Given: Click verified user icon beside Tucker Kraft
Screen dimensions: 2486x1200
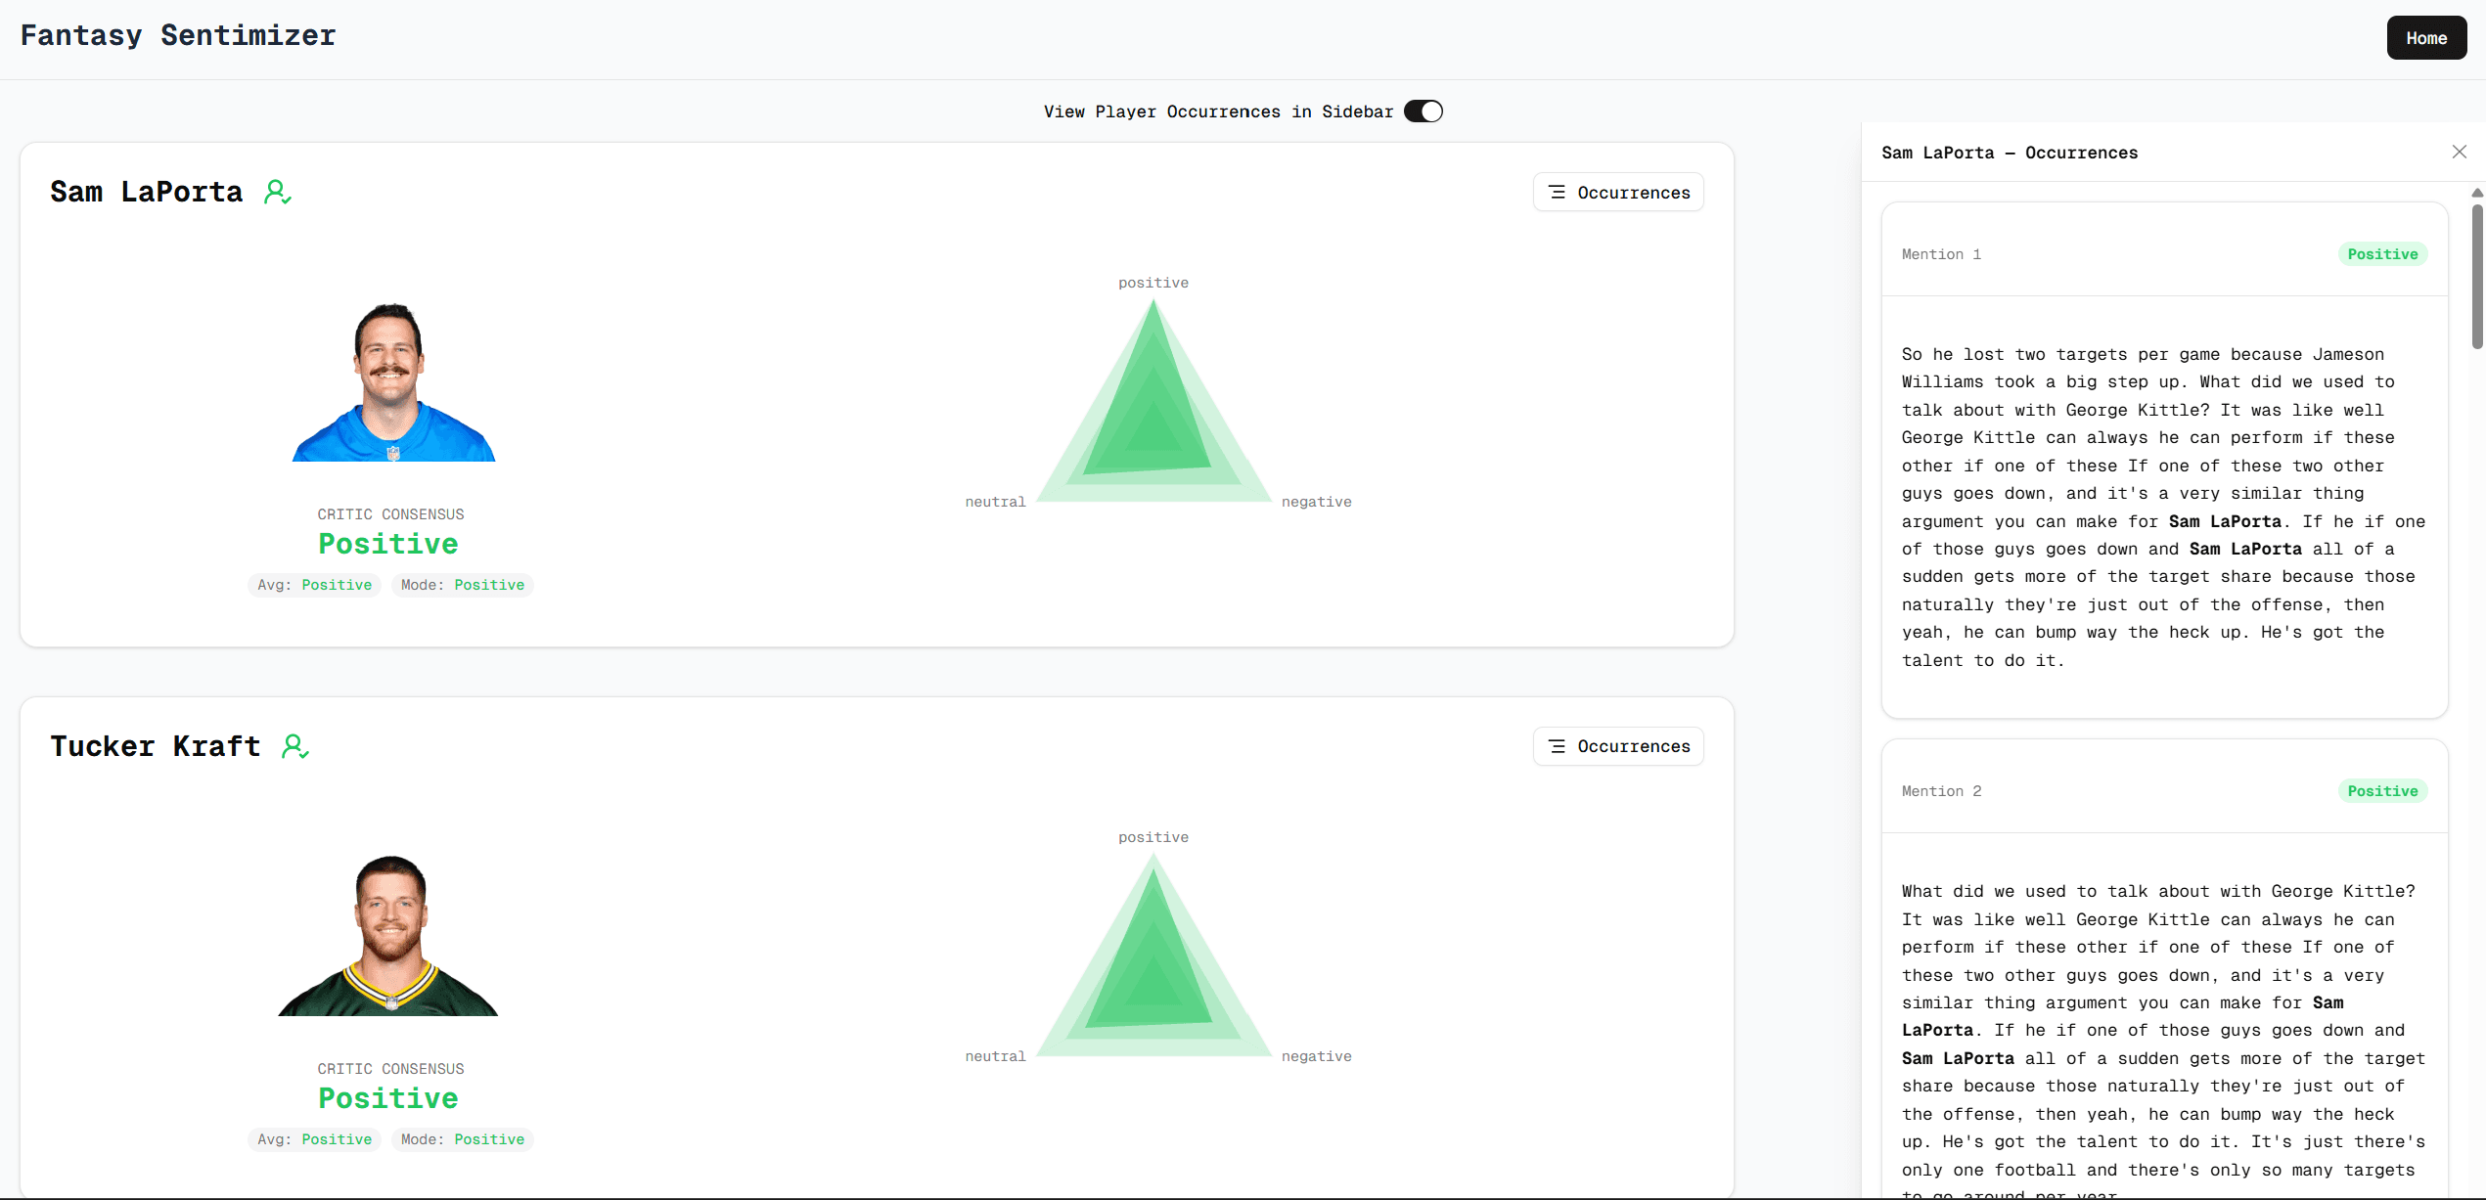Looking at the screenshot, I should [294, 746].
